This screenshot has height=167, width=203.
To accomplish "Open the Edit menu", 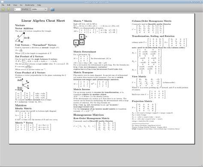I will pos(9,5).
